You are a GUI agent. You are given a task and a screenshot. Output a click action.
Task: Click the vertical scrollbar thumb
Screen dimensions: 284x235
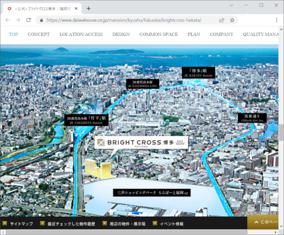point(281,132)
